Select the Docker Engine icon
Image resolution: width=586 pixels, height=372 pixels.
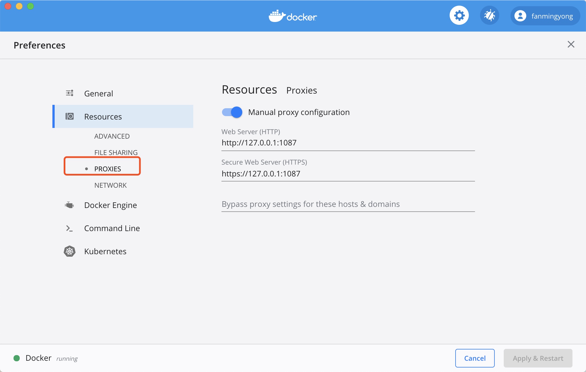[70, 205]
